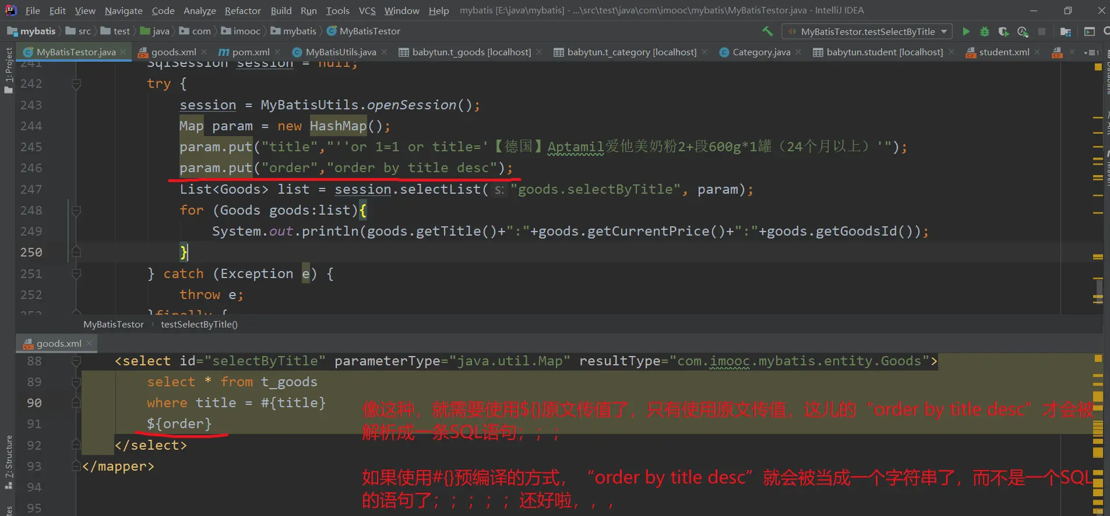This screenshot has height=516, width=1110.
Task: Open the Navigate menu
Action: [124, 10]
